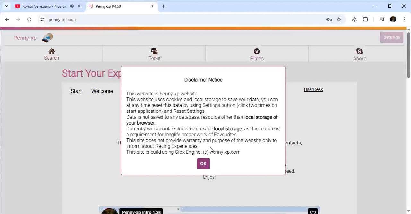Click the address bar URL penny-xp.com
411x214 pixels.
62,20
